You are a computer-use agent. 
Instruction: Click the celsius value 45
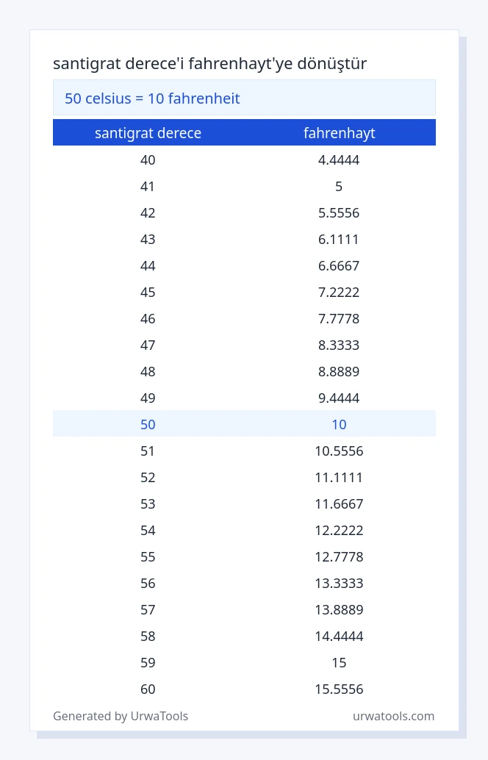tap(148, 293)
